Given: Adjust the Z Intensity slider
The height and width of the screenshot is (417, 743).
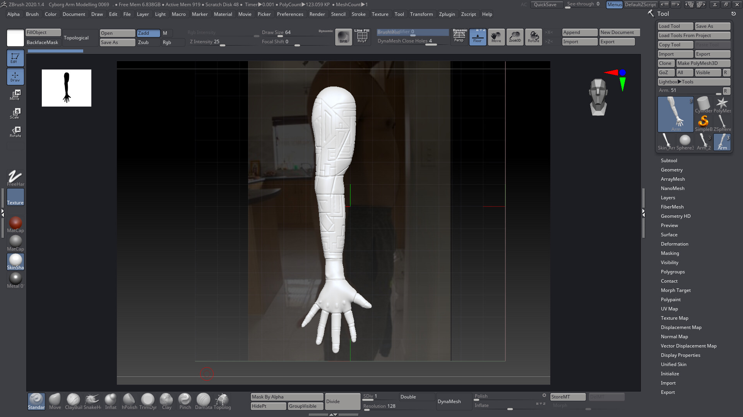Looking at the screenshot, I should [x=223, y=42].
